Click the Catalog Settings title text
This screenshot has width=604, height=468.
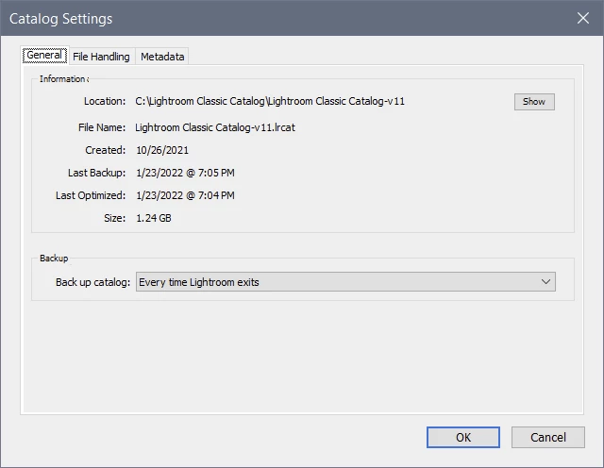[x=60, y=19]
